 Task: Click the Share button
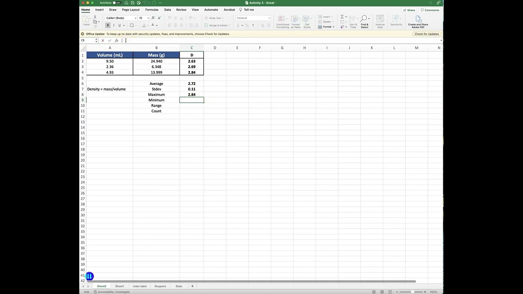coord(409,10)
